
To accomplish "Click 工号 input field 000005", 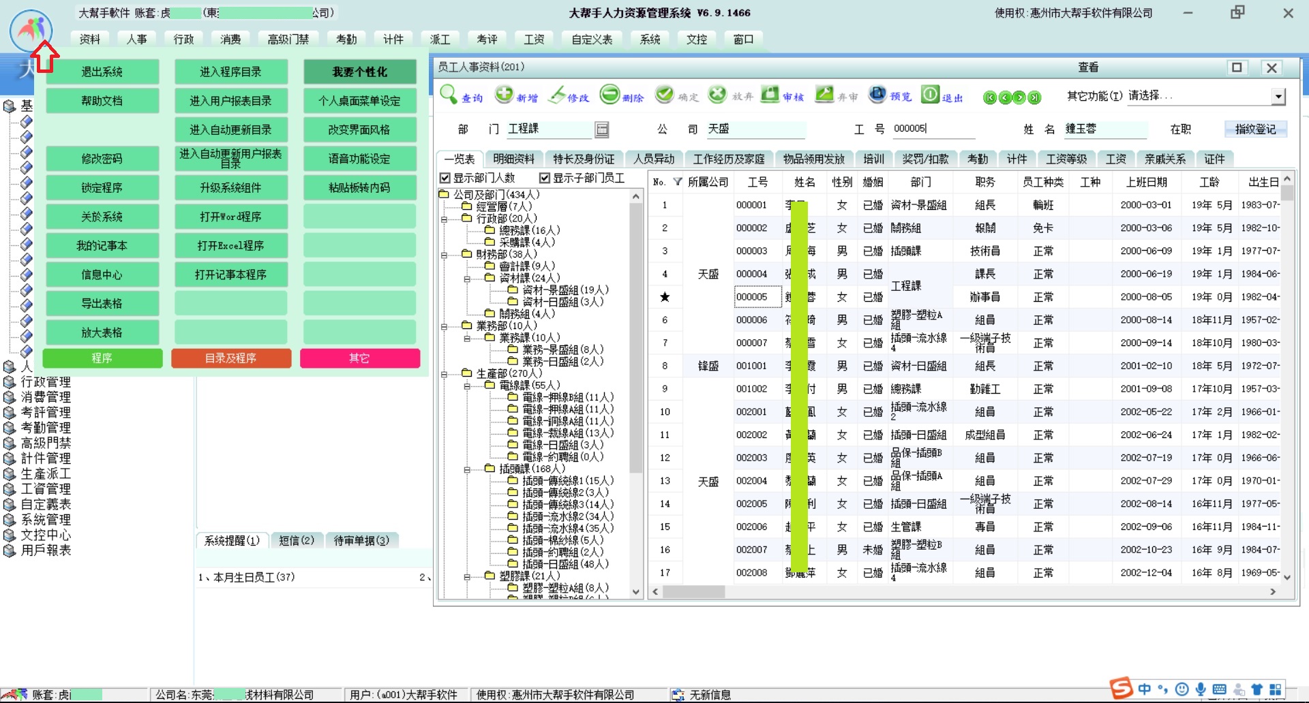I will coord(933,129).
